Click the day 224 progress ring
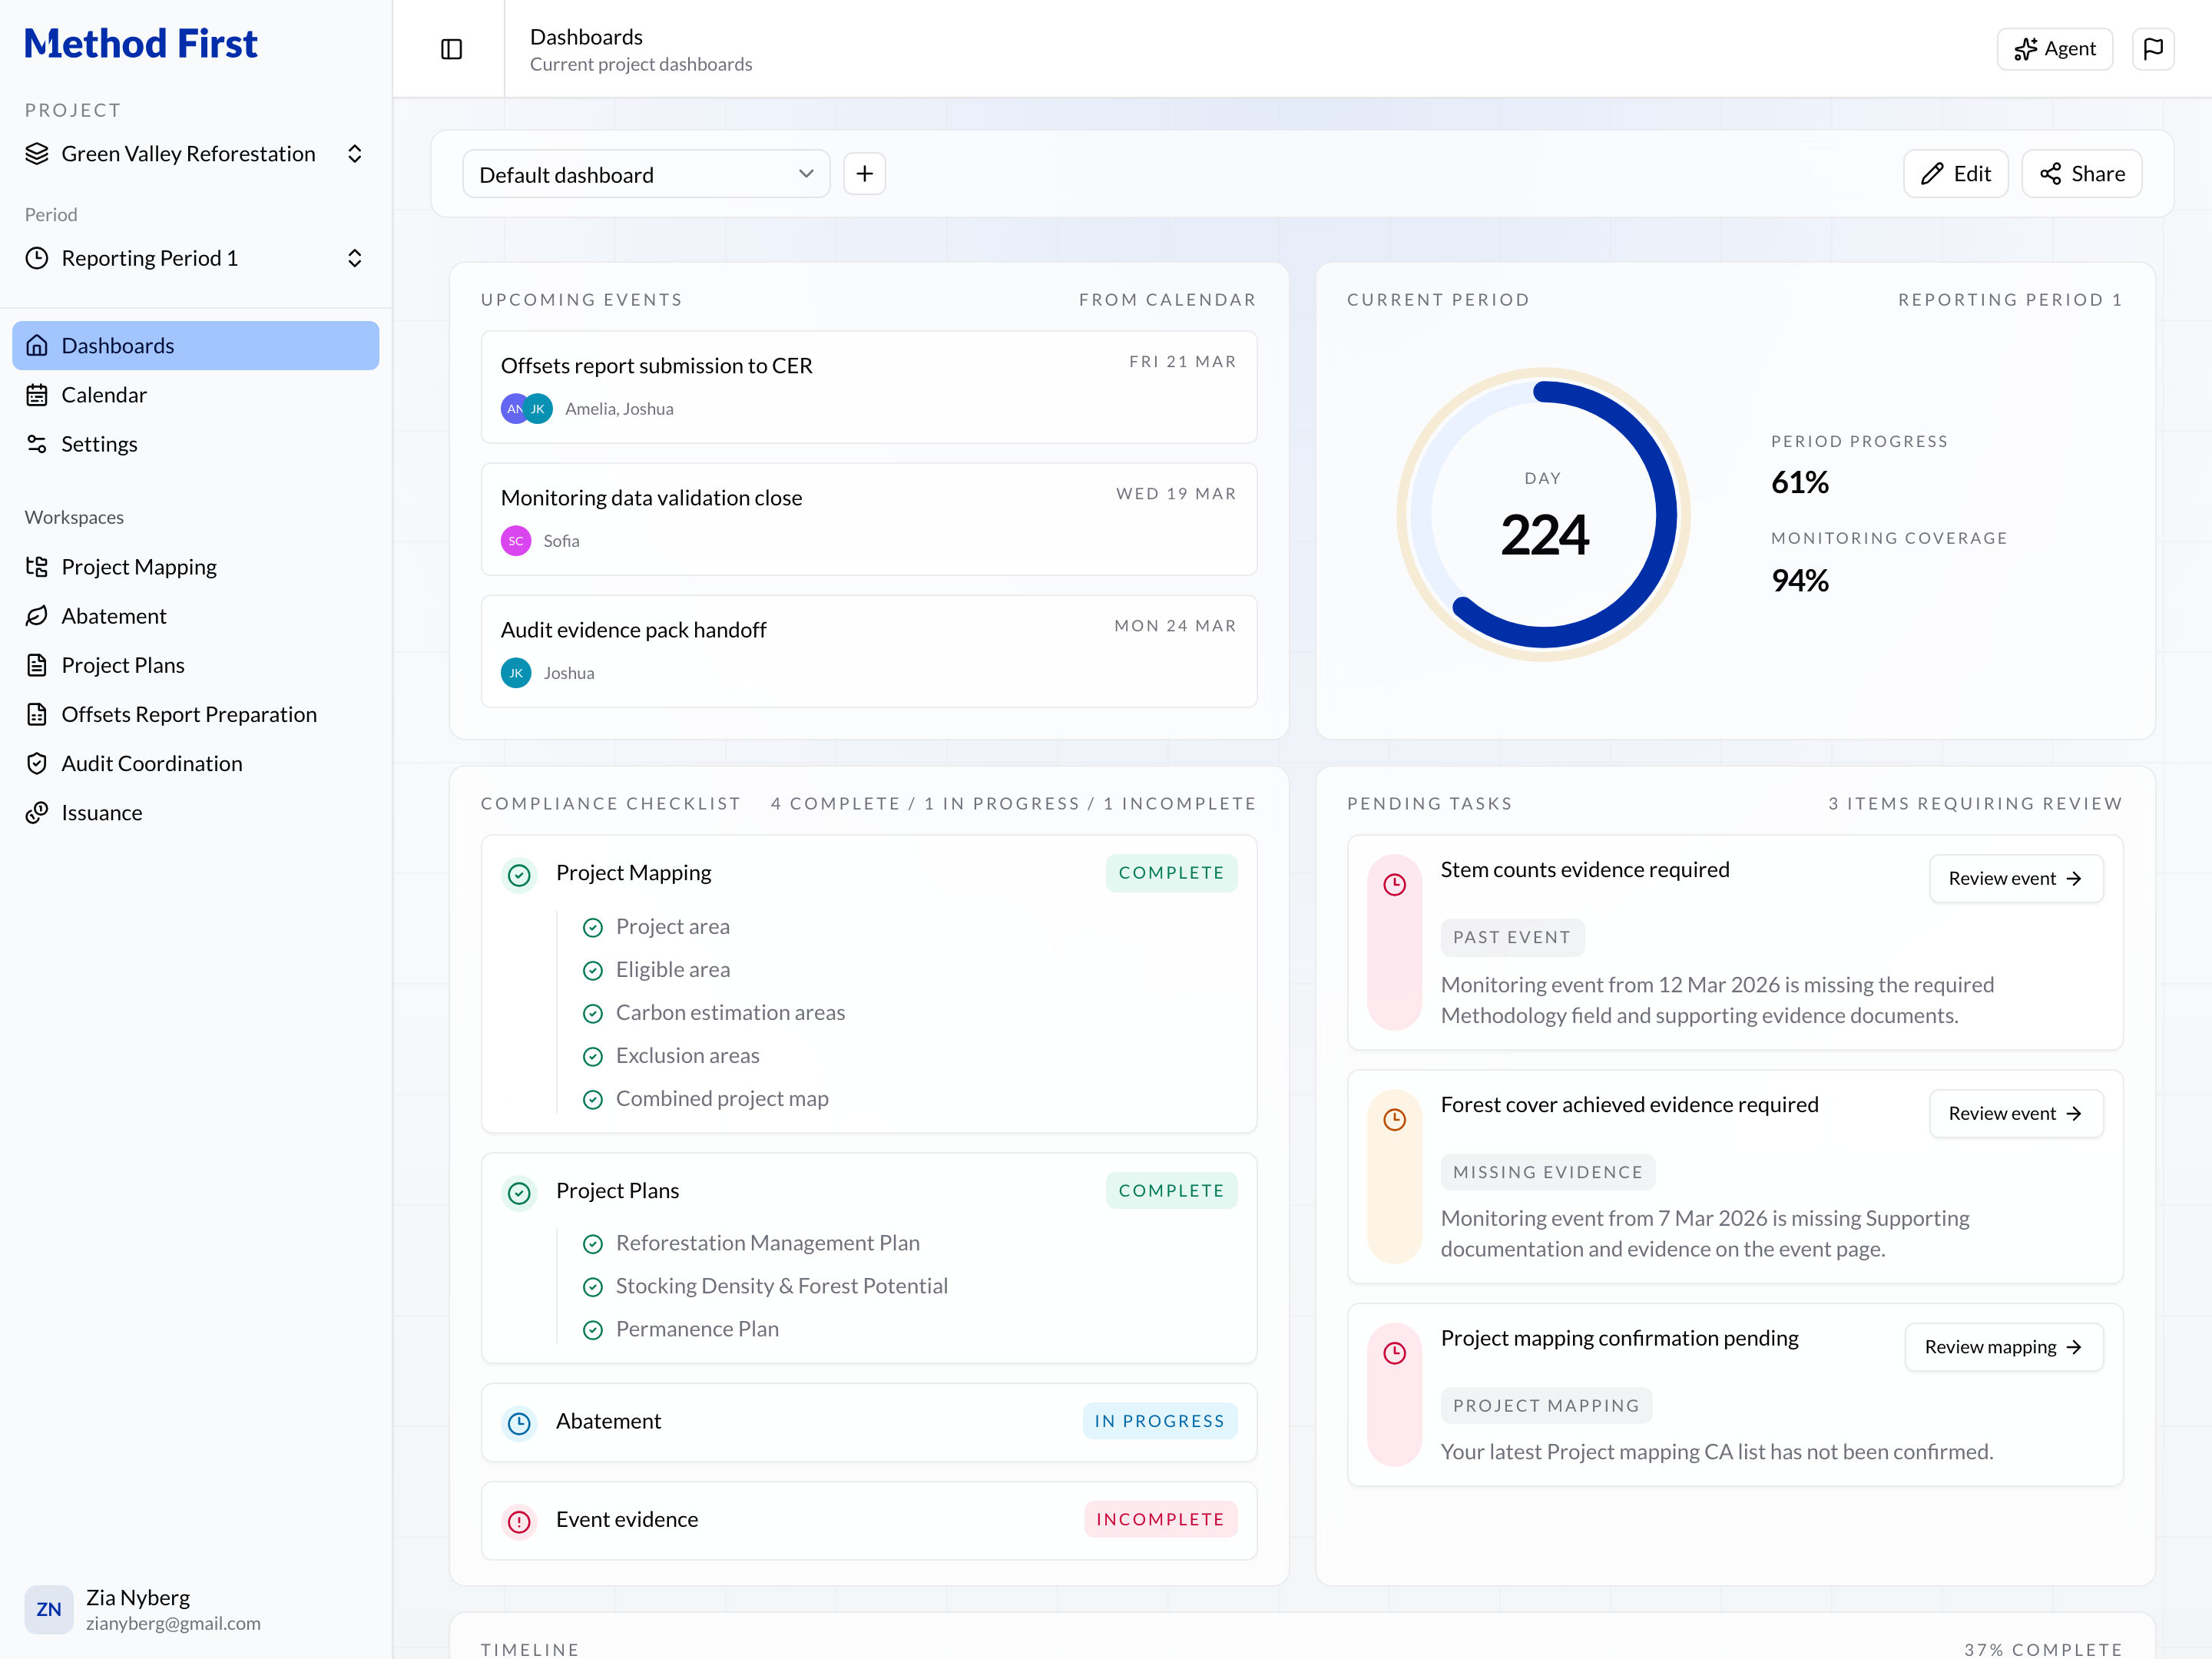Image resolution: width=2212 pixels, height=1659 pixels. [1543, 515]
